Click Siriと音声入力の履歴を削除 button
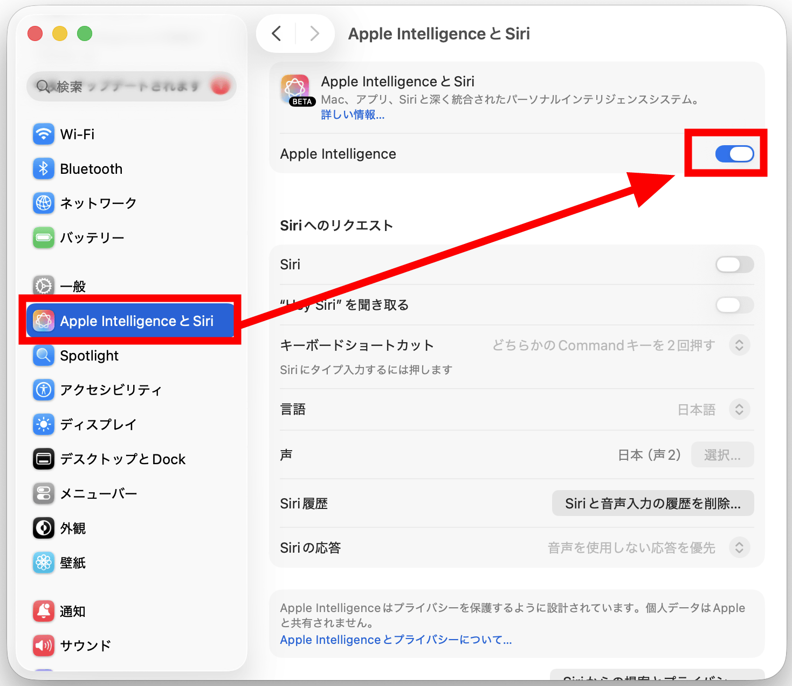Viewport: 792px width, 686px height. click(x=652, y=504)
